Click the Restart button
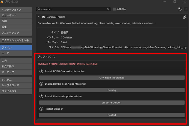189x126 pixels. (x=112, y=115)
